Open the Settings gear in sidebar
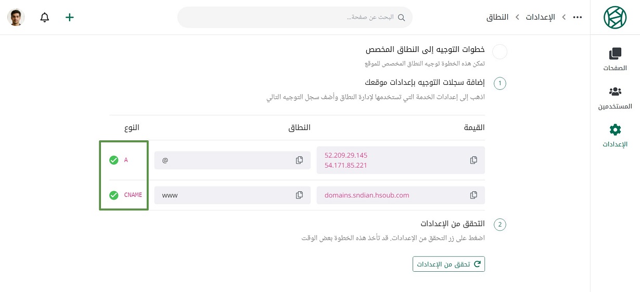Screen dimensions: 640x292 pos(615,135)
